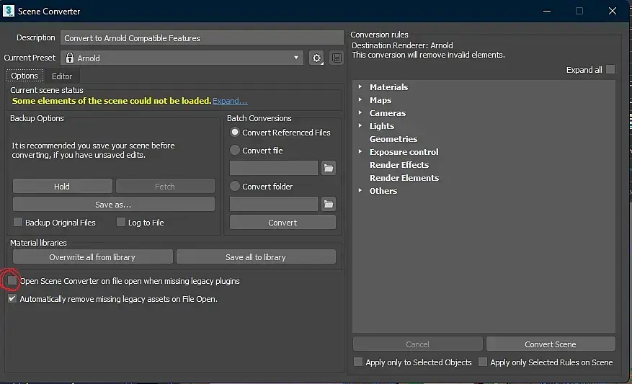The image size is (632, 384).
Task: Enable Backup Original Files checkbox
Action: (18, 222)
